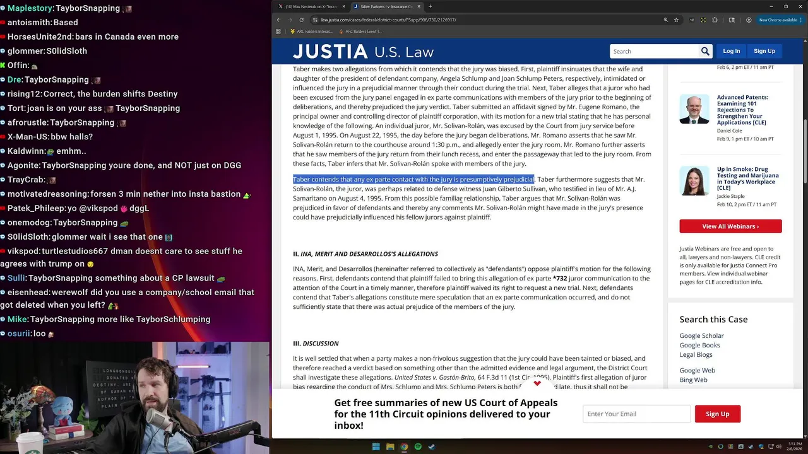Screen dimensions: 808x454
Task: Open the ARC Raiders Event T... bookmark
Action: [360, 31]
